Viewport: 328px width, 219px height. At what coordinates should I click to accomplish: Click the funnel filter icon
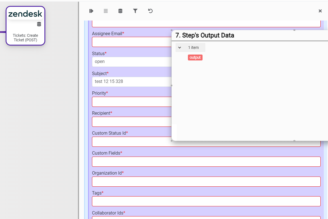click(135, 11)
